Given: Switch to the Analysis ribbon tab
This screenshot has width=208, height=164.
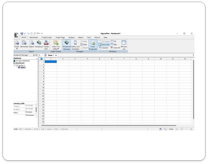Looking at the screenshot, I should point(71,37).
